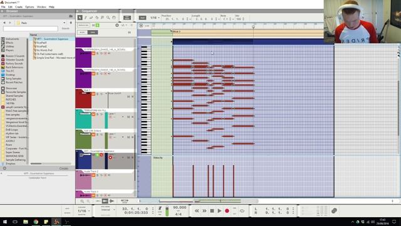This screenshot has height=226, width=401.
Task: Select the Hand tool in sequencer toolbar
Action: [x=114, y=18]
